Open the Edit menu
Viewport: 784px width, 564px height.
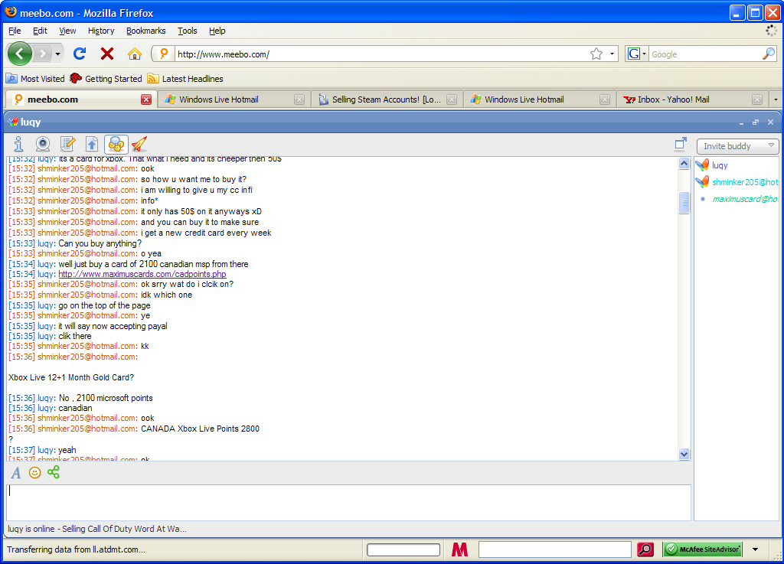point(40,31)
